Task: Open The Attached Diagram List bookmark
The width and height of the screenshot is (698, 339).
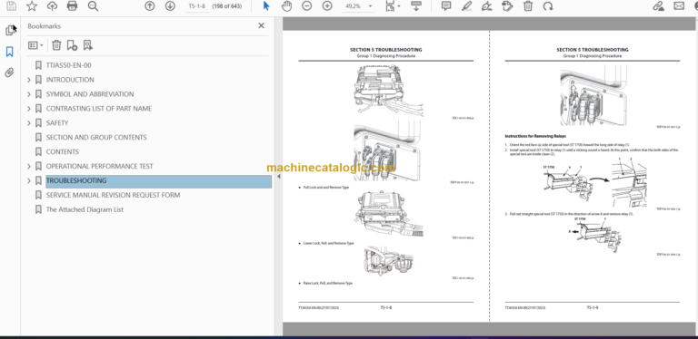Action: [85, 209]
